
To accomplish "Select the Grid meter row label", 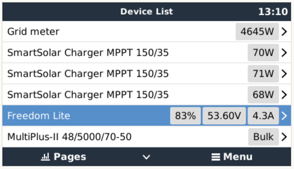I will tap(33, 32).
